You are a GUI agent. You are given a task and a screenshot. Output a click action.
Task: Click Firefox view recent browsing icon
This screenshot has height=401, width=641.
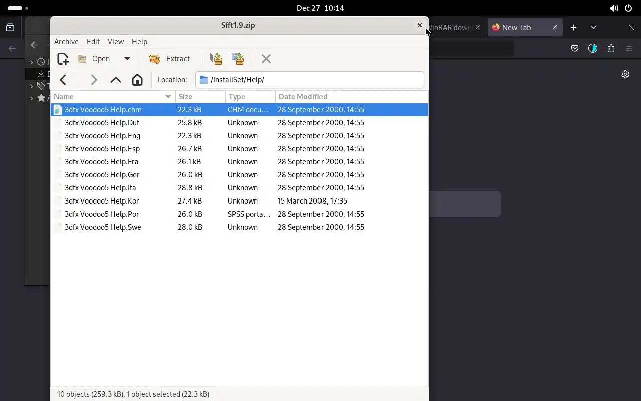pyautogui.click(x=10, y=28)
